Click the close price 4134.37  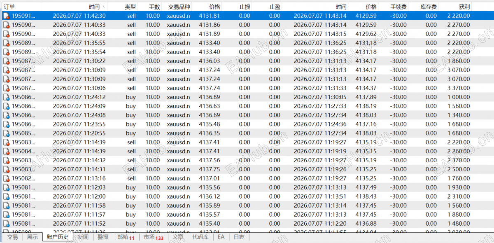pyautogui.click(x=366, y=88)
